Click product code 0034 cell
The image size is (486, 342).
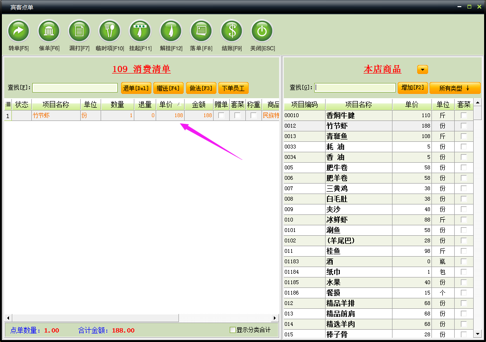click(x=304, y=157)
